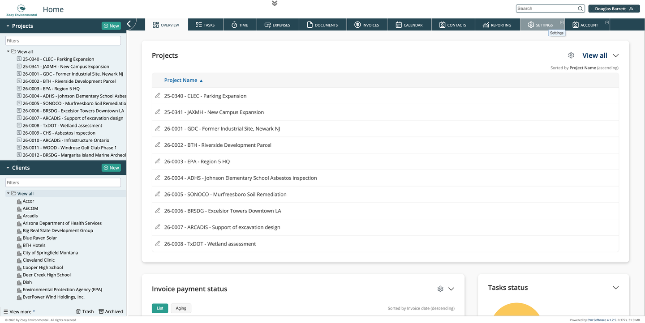Switch to the Invoices tab
Image resolution: width=645 pixels, height=323 pixels.
coord(367,25)
